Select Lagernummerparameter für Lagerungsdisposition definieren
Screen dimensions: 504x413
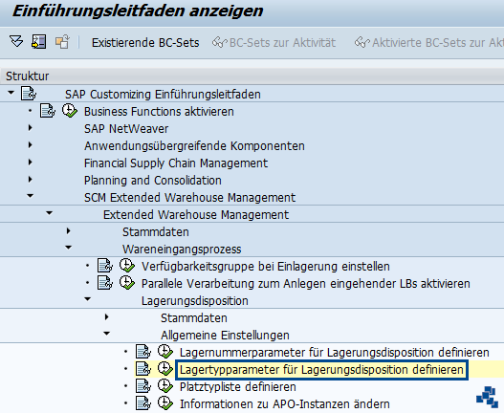[335, 353]
